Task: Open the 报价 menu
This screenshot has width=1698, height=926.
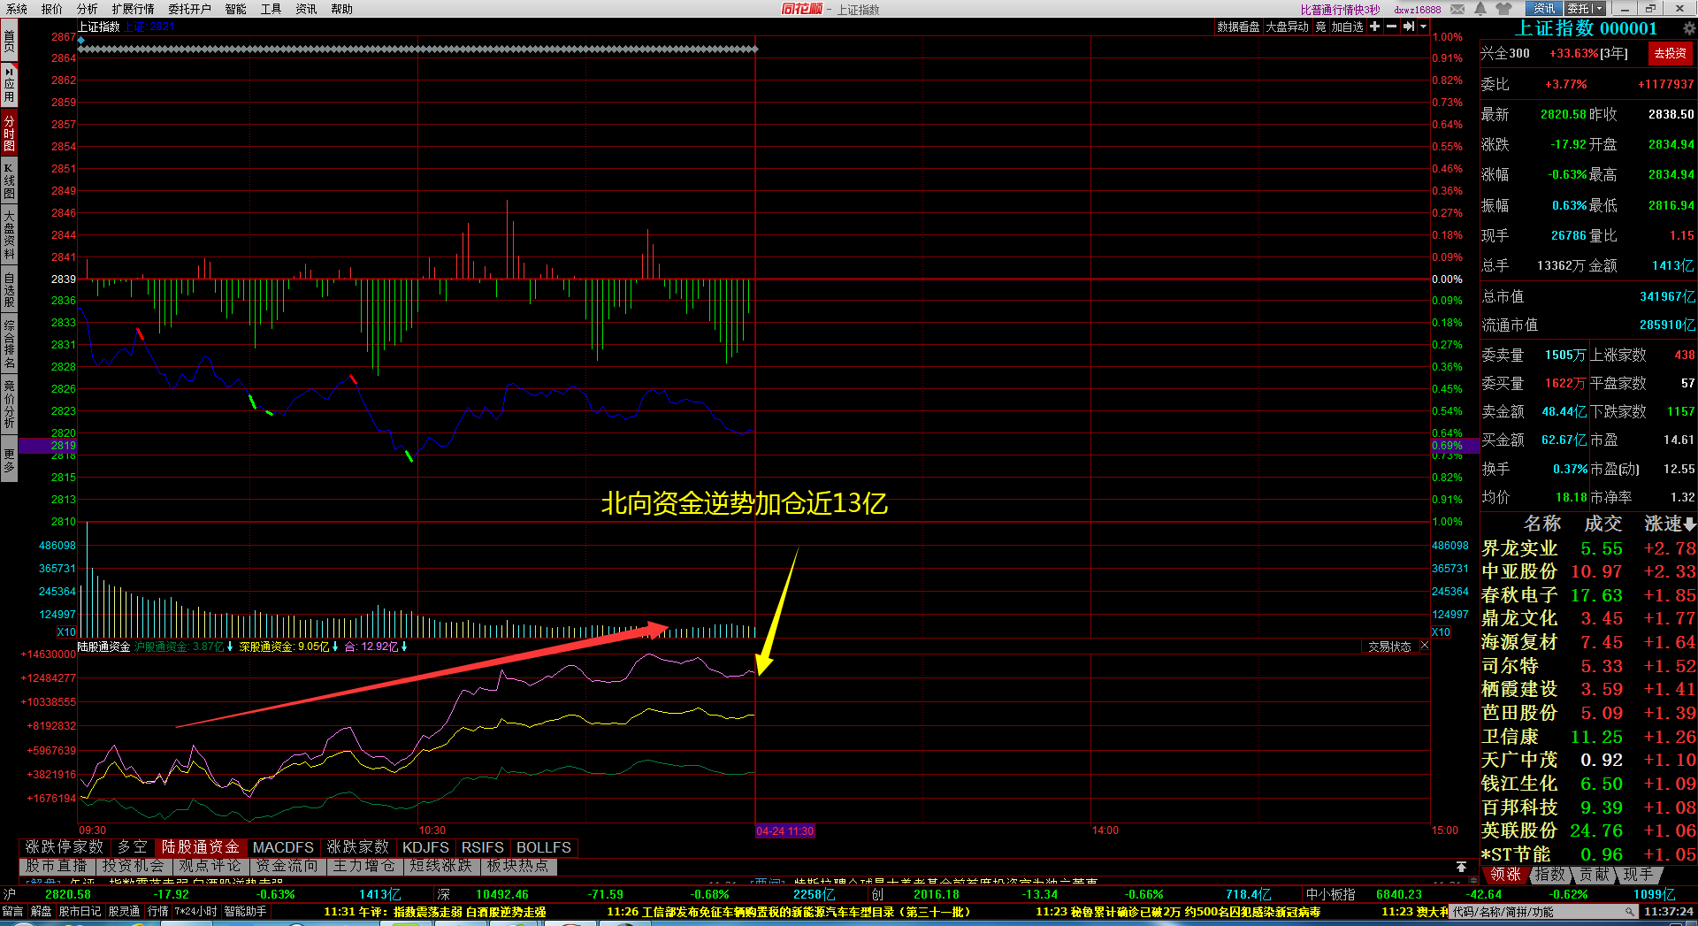Action: click(52, 9)
